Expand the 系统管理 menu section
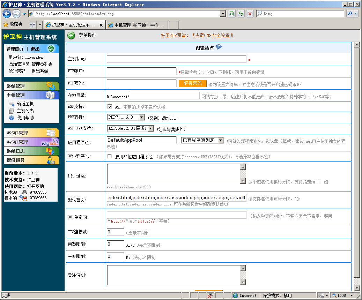 [31, 86]
